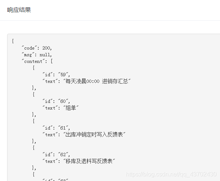Select the heading 响应结果
The image size is (220, 181).
(x=19, y=10)
